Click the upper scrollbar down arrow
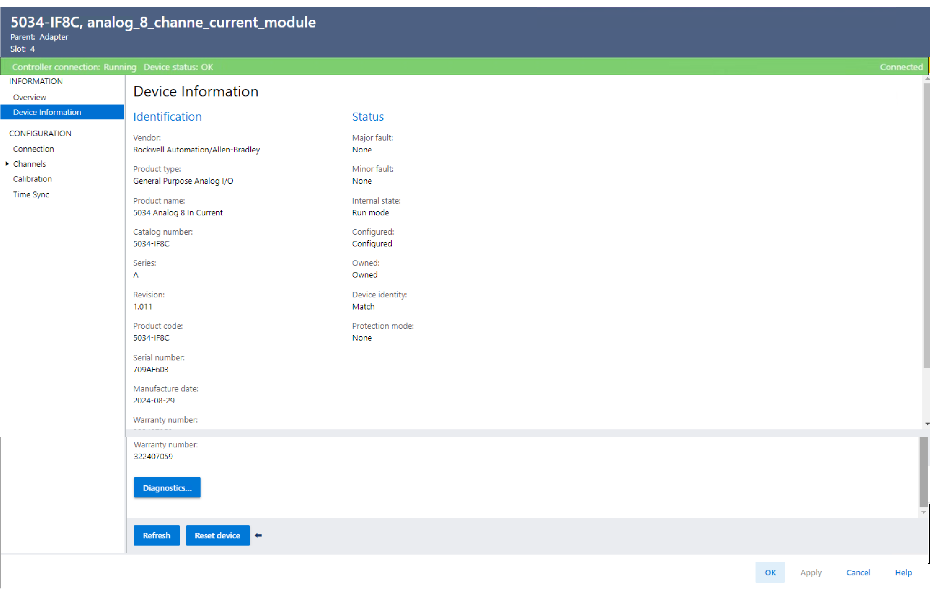 click(927, 424)
